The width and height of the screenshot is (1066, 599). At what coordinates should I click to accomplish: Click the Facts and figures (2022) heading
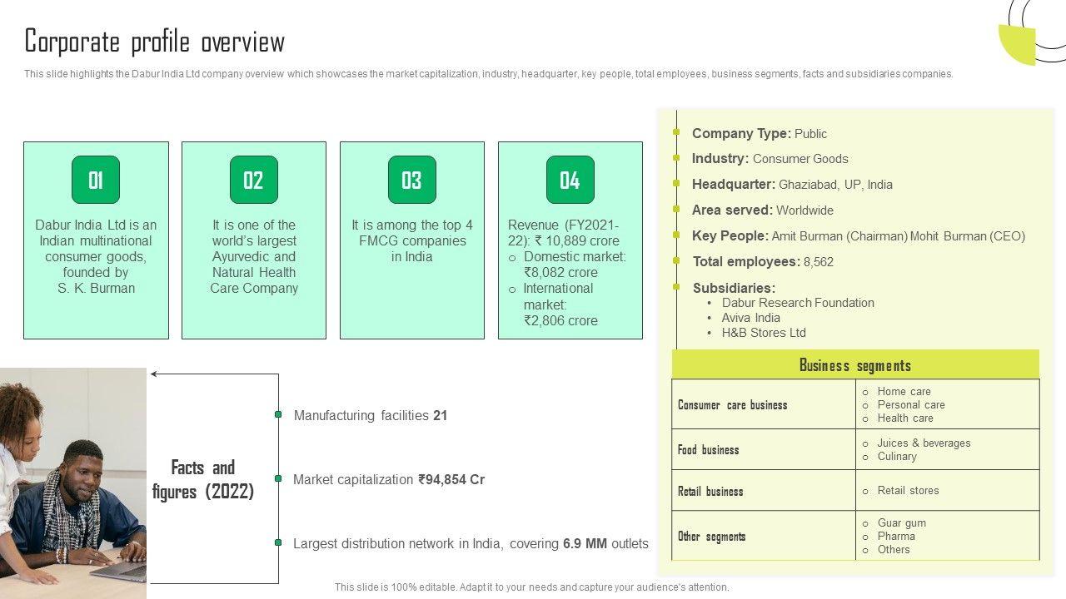203,479
